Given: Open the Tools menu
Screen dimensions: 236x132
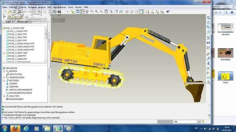Looking at the screenshot, I should click(70, 7).
